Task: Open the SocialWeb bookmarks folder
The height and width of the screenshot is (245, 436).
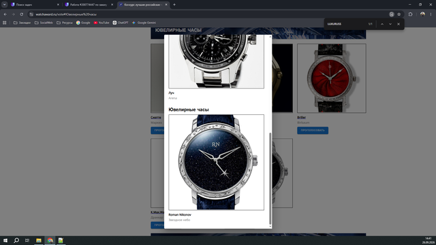Action: click(44, 22)
